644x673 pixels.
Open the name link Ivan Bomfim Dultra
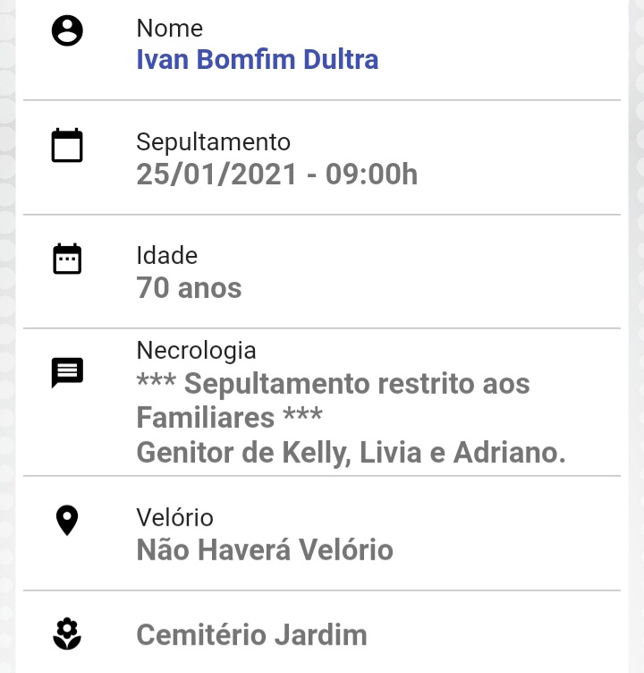(257, 59)
